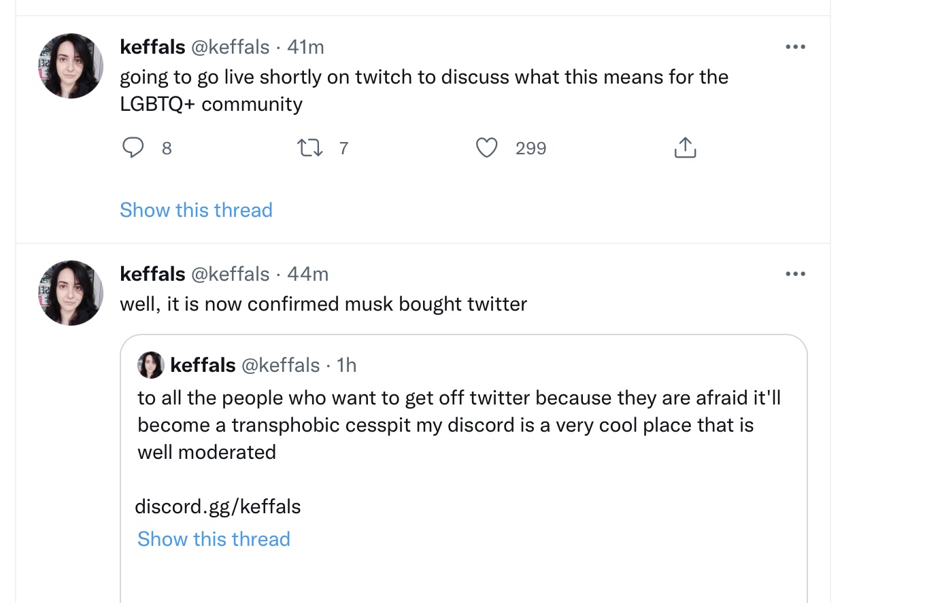Viewport: 942px width, 603px height.
Task: Open the musk bought twitter tweet text
Action: pos(323,304)
